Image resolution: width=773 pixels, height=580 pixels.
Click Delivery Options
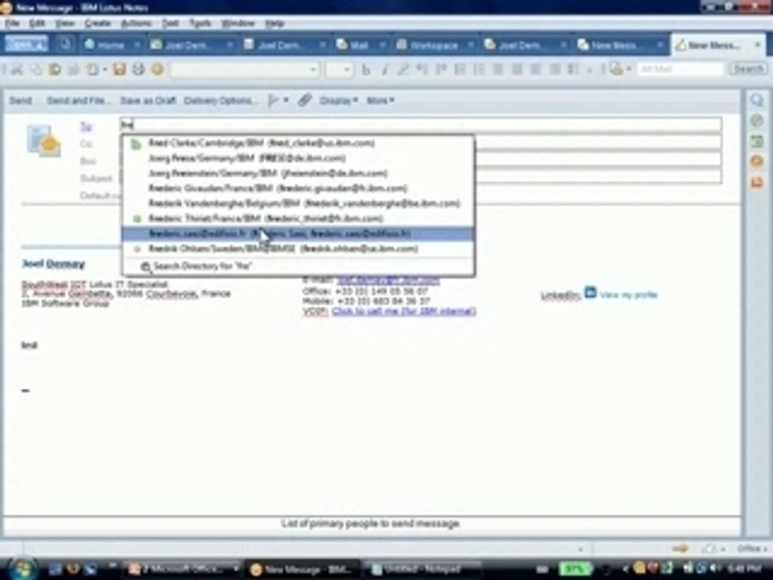221,101
